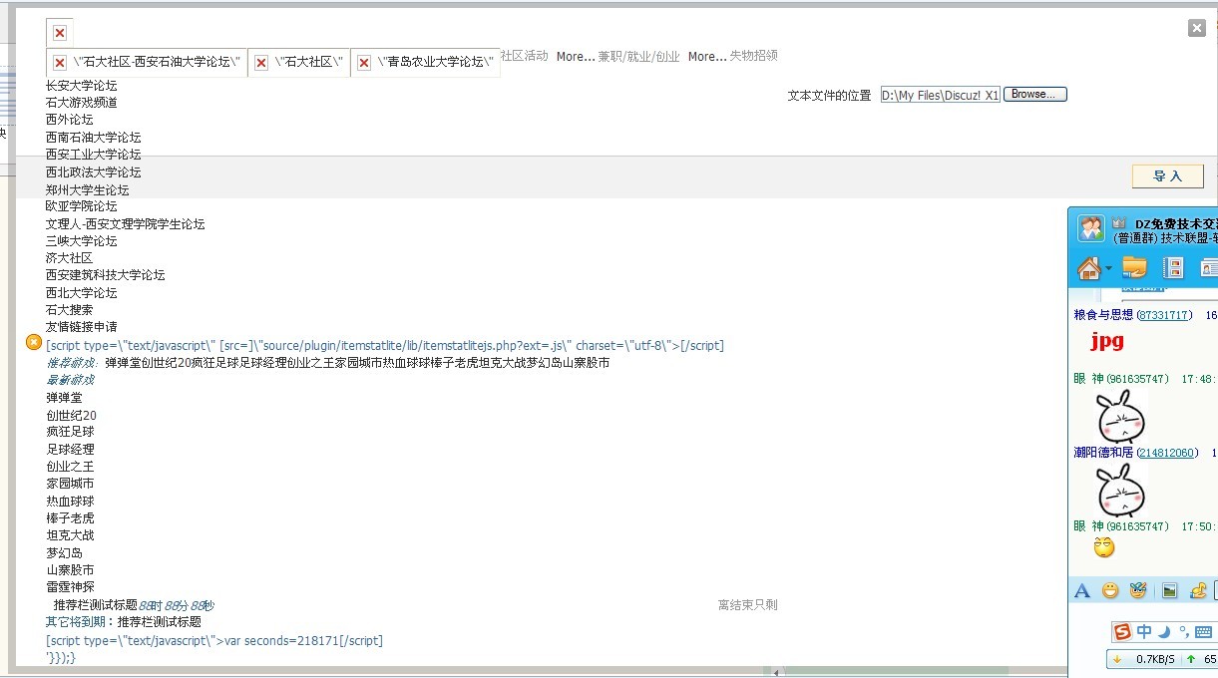Click the 88时 88分 88秒 countdown text
Viewport: 1218px width, 678px height.
(x=177, y=605)
